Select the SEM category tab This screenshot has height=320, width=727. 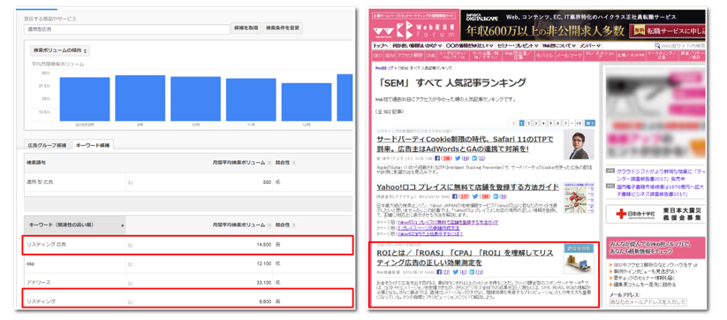[x=390, y=55]
